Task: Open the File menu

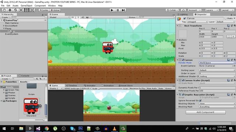Action: click(3, 6)
